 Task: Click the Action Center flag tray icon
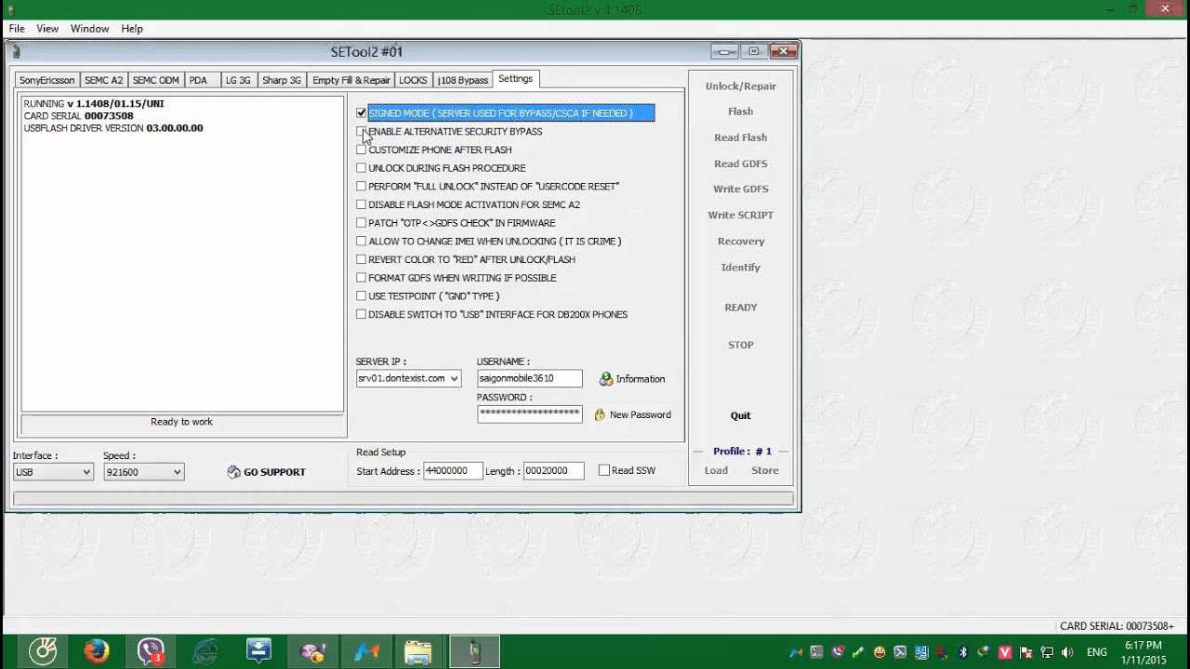click(1026, 652)
